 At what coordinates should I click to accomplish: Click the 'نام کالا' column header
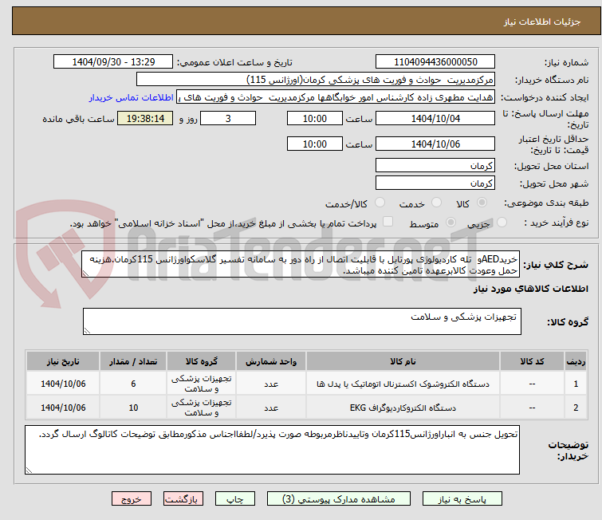403,361
